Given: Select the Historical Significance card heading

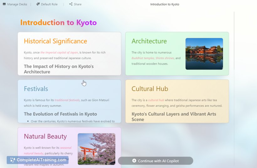Looking at the screenshot, I should [55, 41].
